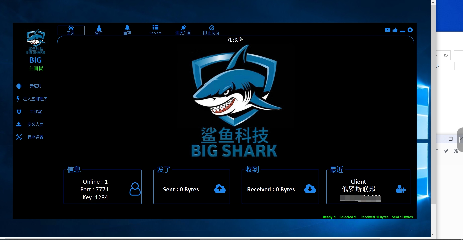Click the add-user icon in 最近 panel
This screenshot has width=463, height=240.
[x=401, y=189]
